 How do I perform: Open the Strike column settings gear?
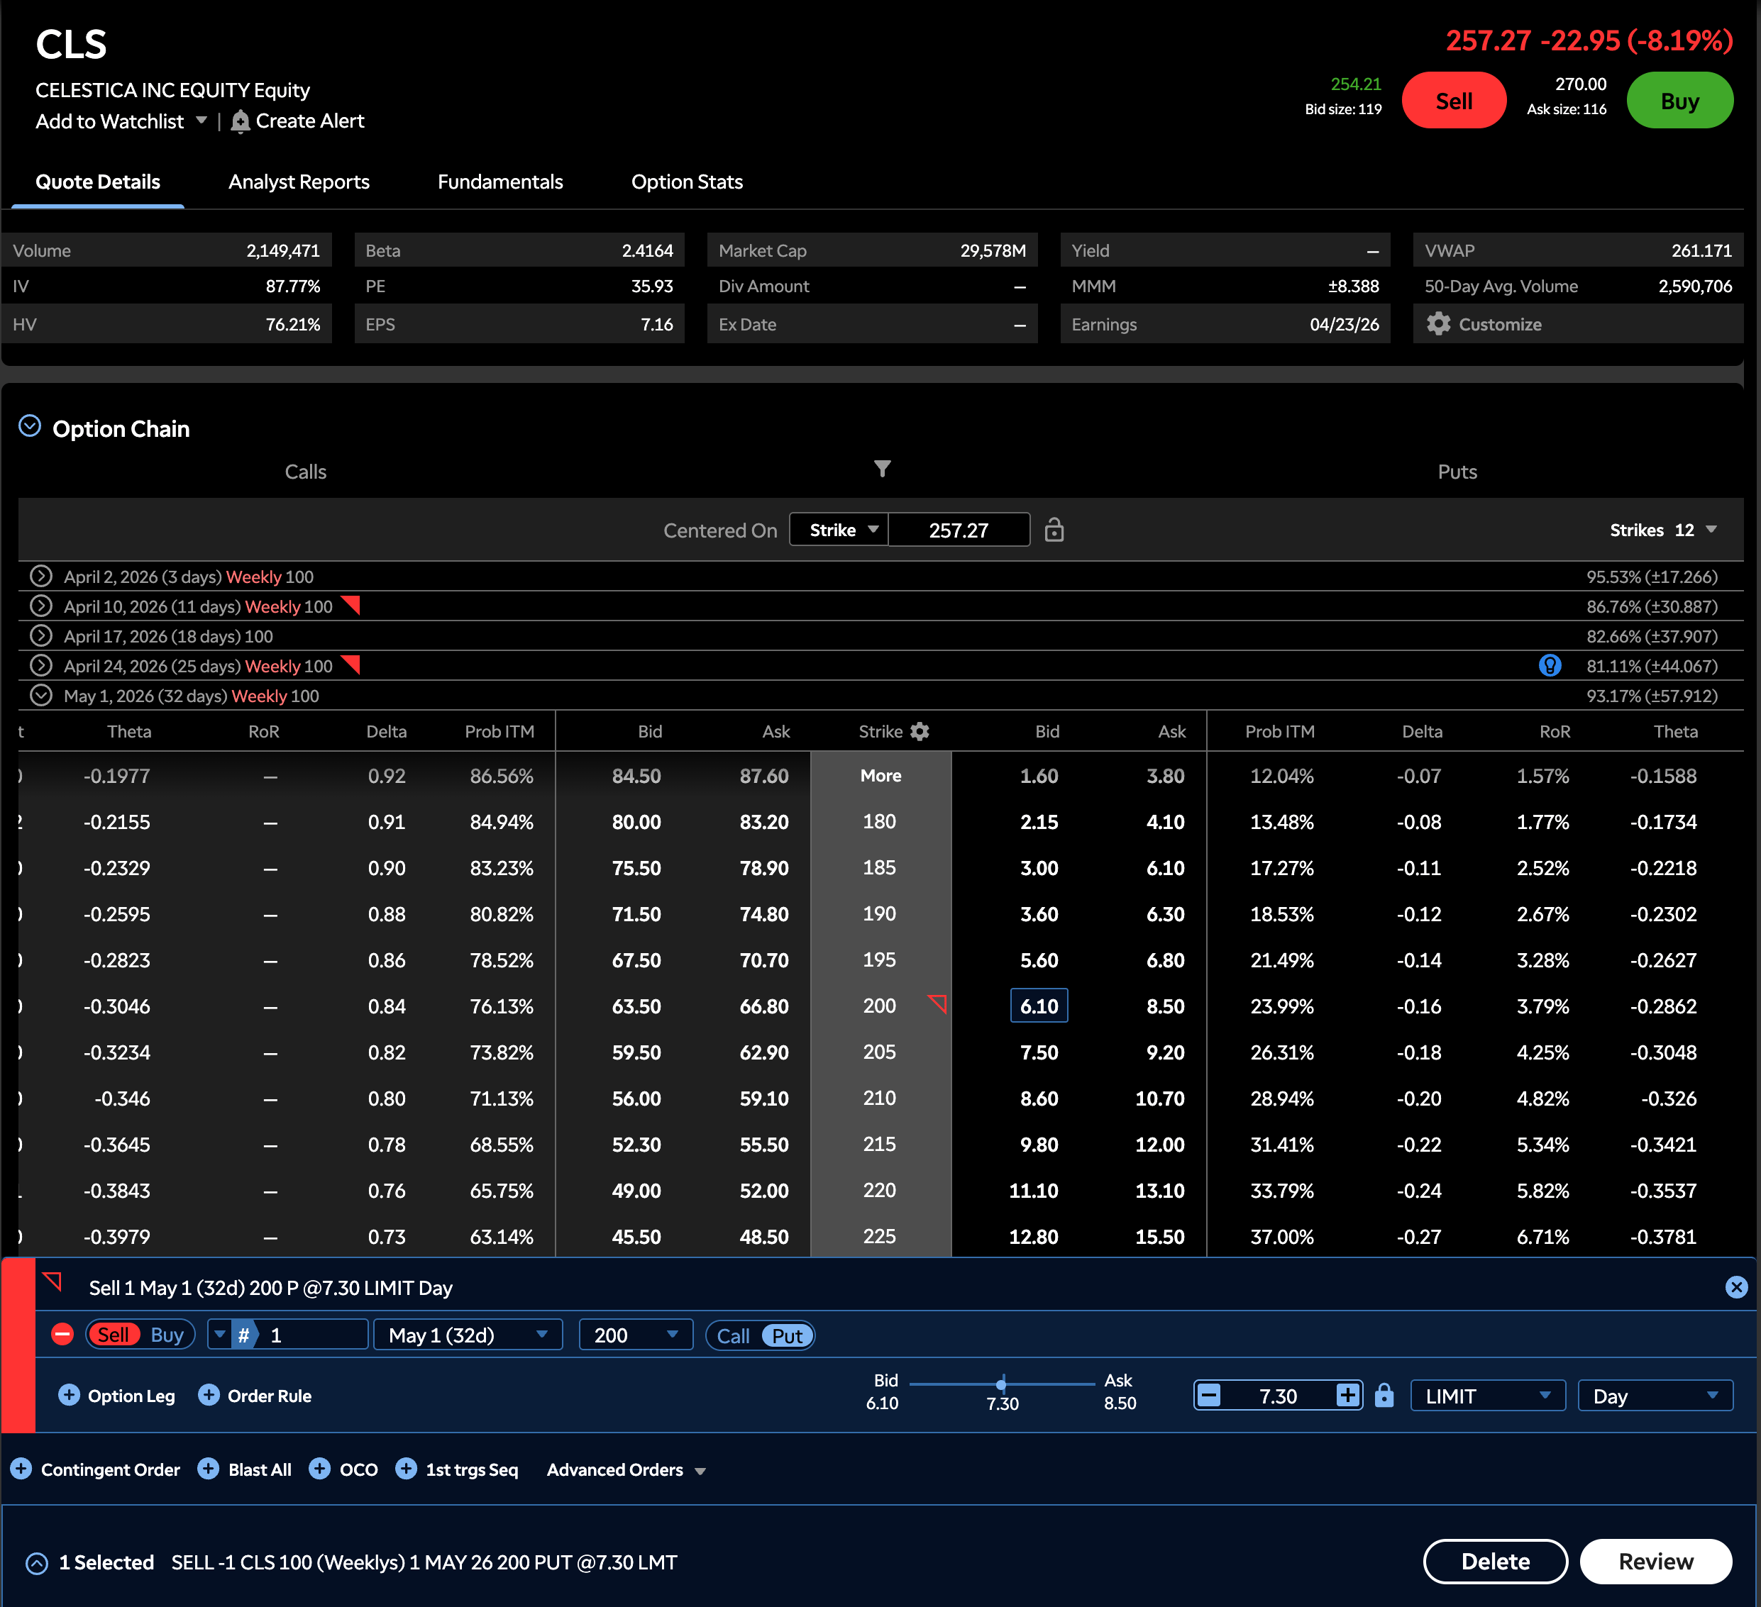(920, 731)
